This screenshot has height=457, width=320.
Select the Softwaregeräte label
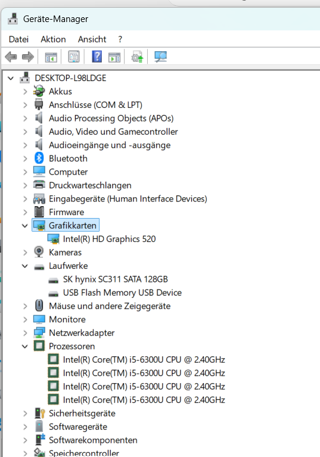(x=78, y=427)
